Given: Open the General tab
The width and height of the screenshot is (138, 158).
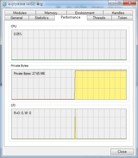Looking at the screenshot, I should click(17, 18).
